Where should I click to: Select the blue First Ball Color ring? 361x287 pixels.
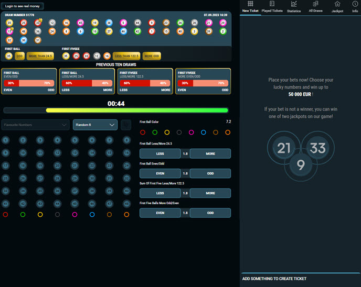(x=203, y=133)
